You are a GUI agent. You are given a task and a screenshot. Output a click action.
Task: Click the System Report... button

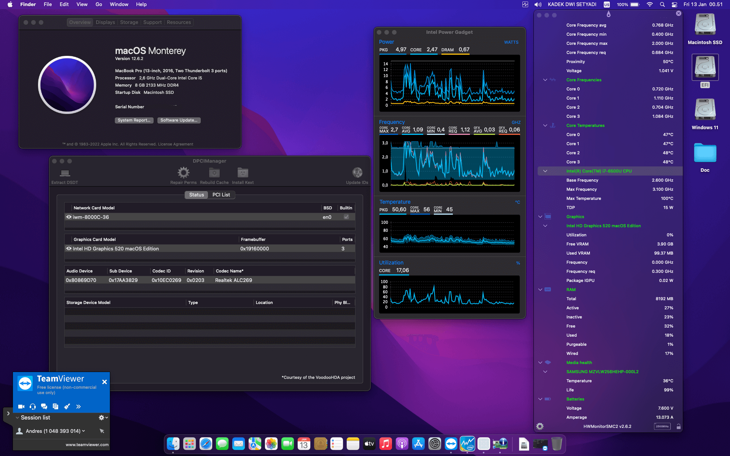point(134,120)
